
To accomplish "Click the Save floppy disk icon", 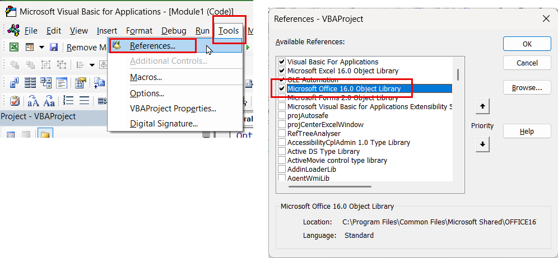I will [54, 47].
